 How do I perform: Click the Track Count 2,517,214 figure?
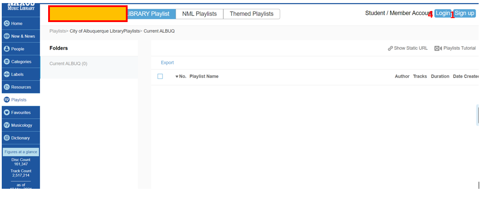point(21,173)
